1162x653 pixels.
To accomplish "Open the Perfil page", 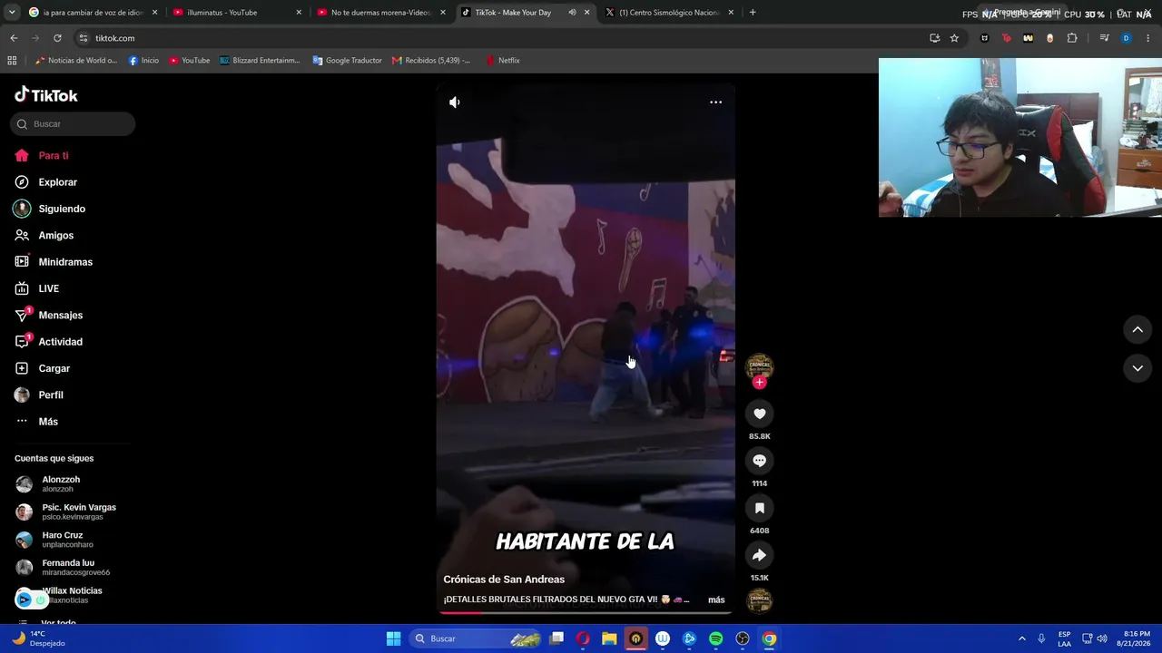I will (x=39, y=395).
